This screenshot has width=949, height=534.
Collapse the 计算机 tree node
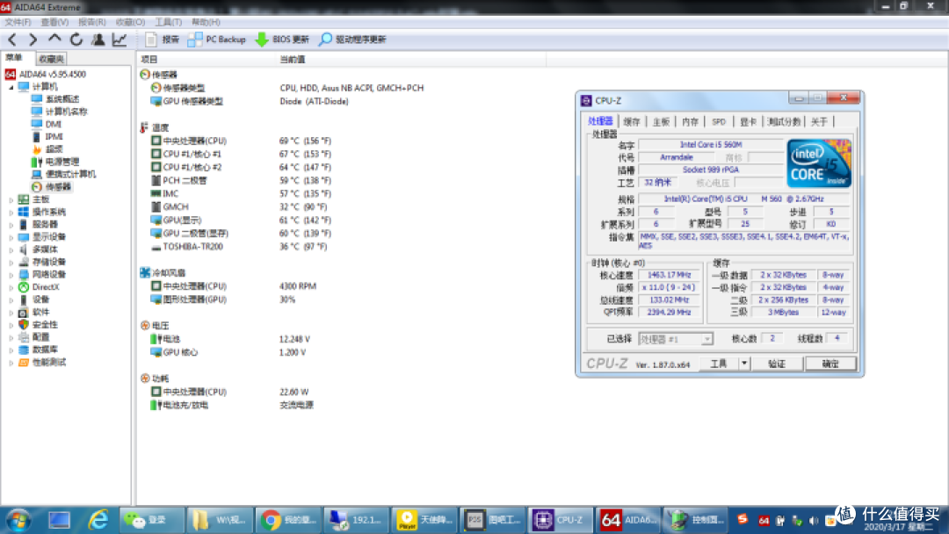[x=11, y=87]
